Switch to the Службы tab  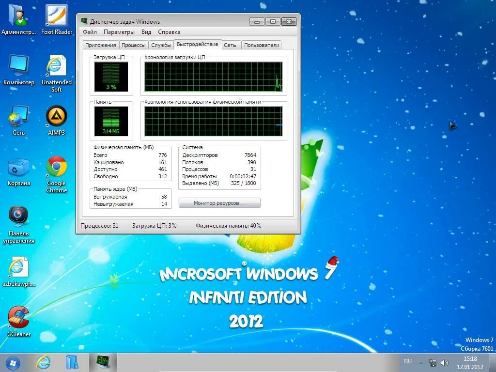click(x=161, y=45)
